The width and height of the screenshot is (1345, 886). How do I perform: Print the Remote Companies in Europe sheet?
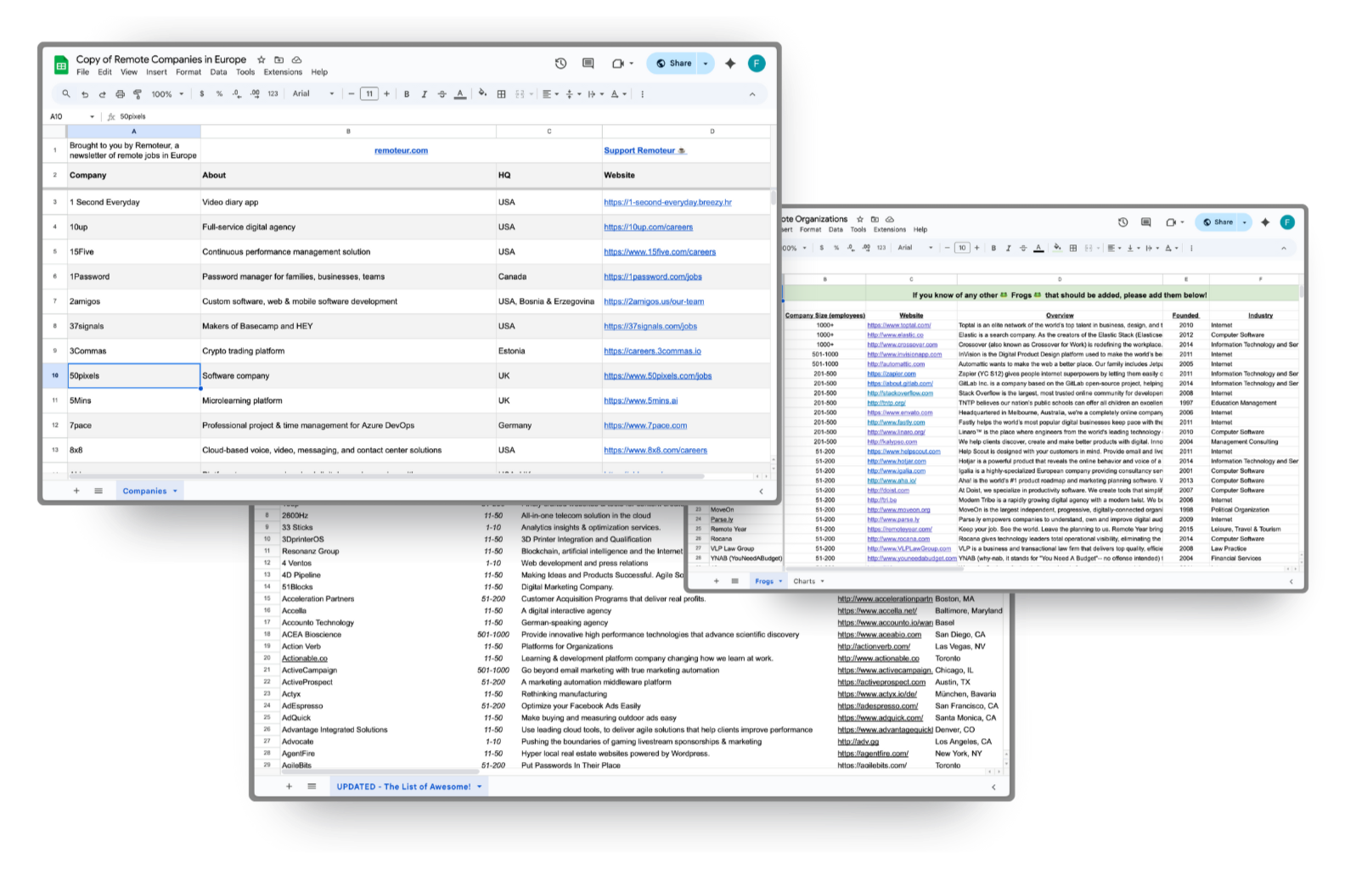(x=120, y=94)
